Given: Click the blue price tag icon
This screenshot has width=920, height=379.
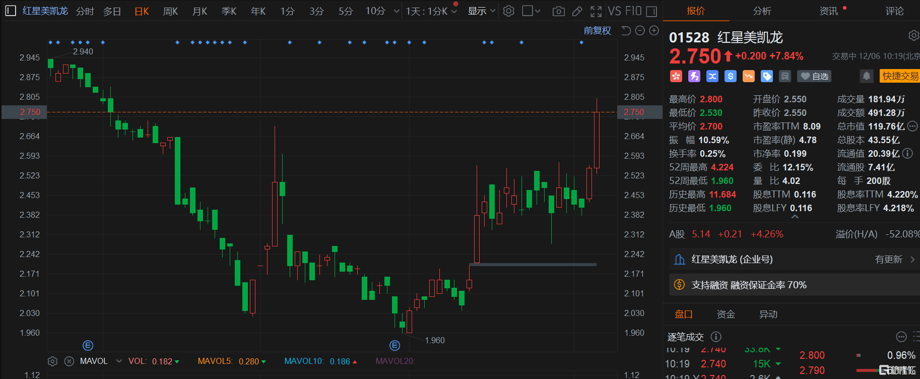Looking at the screenshot, I should click(767, 76).
